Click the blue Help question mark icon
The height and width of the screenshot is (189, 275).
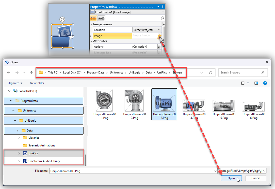[x=265, y=83]
